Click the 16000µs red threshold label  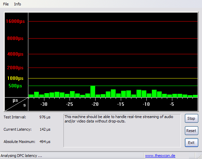(15, 21)
